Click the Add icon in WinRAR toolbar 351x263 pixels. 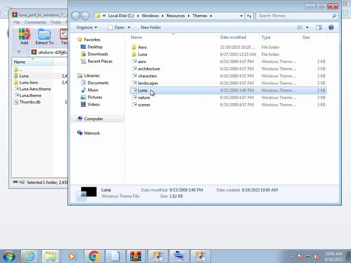pyautogui.click(x=24, y=36)
